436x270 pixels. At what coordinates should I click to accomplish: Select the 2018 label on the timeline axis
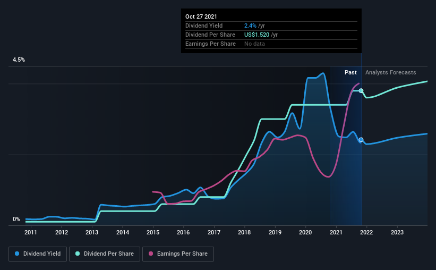[244, 232]
